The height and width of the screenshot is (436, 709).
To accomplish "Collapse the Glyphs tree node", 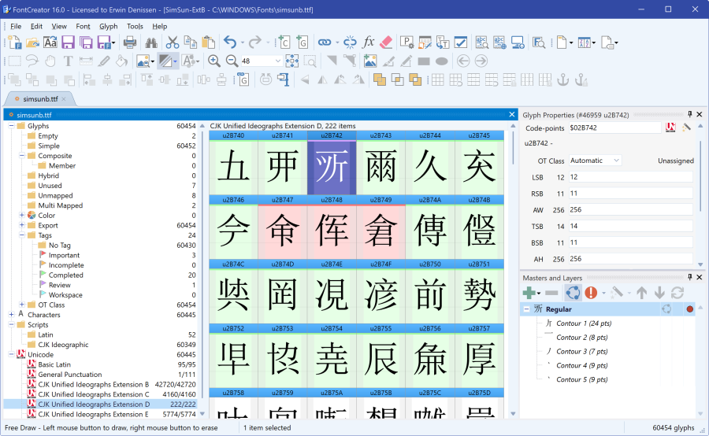I will [x=11, y=126].
